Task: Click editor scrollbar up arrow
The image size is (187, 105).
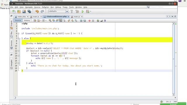Action: [174, 24]
